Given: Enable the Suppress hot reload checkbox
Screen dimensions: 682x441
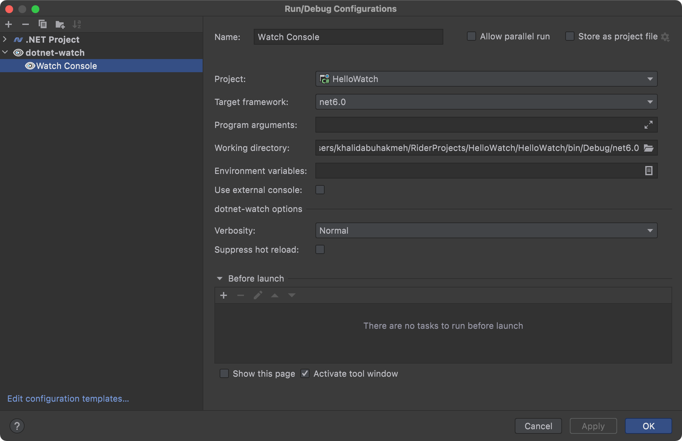Looking at the screenshot, I should pos(320,250).
